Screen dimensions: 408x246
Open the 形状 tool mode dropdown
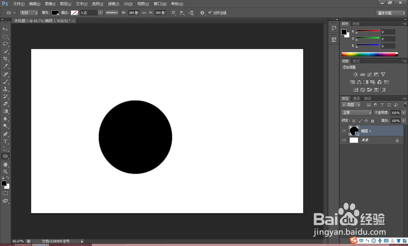(x=29, y=13)
